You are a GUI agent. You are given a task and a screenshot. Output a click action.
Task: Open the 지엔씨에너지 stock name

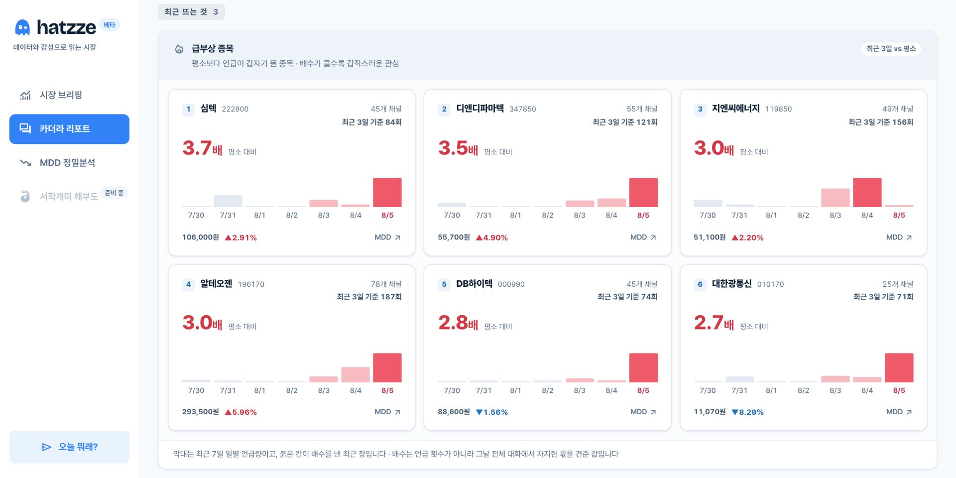tap(736, 109)
